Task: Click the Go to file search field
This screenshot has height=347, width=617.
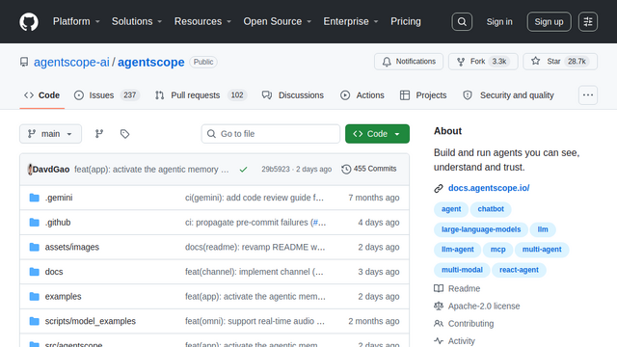Action: click(271, 134)
